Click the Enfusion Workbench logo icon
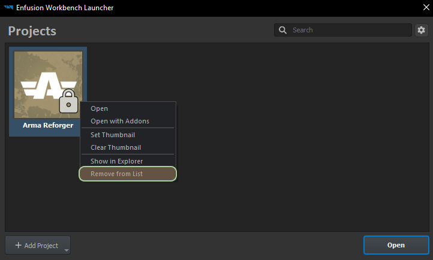Screen dimensions: 433x260 [8, 7]
